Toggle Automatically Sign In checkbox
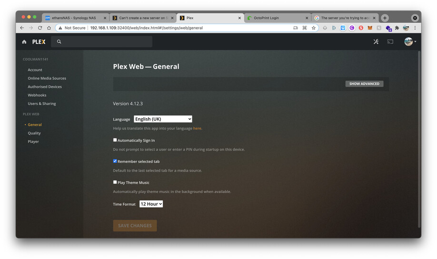 click(115, 140)
